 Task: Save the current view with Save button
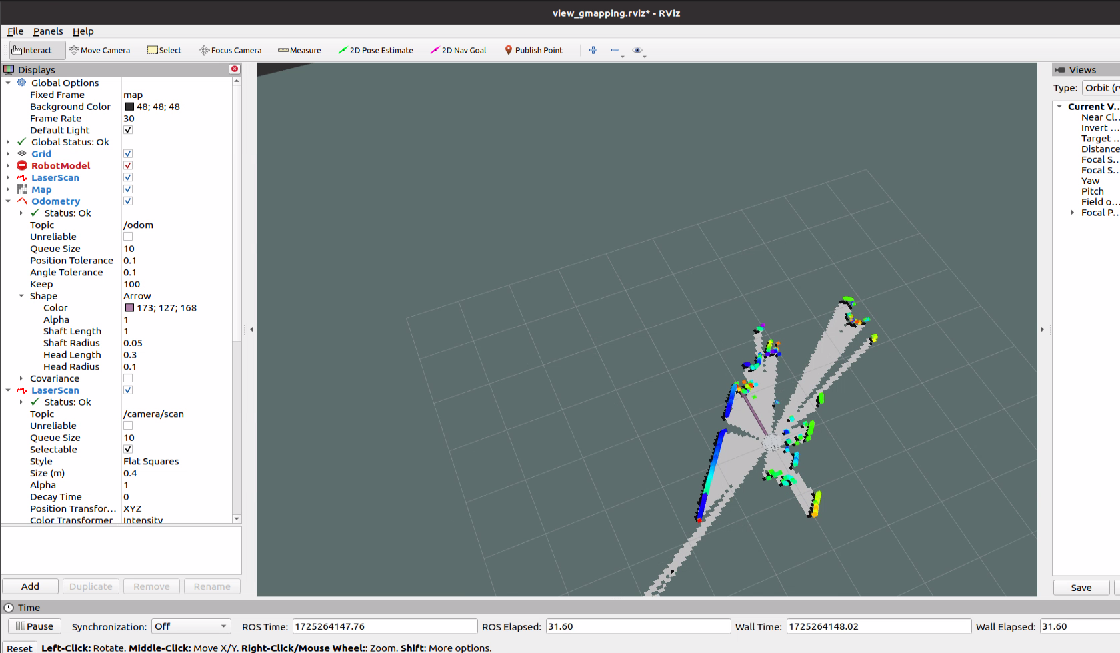point(1081,588)
